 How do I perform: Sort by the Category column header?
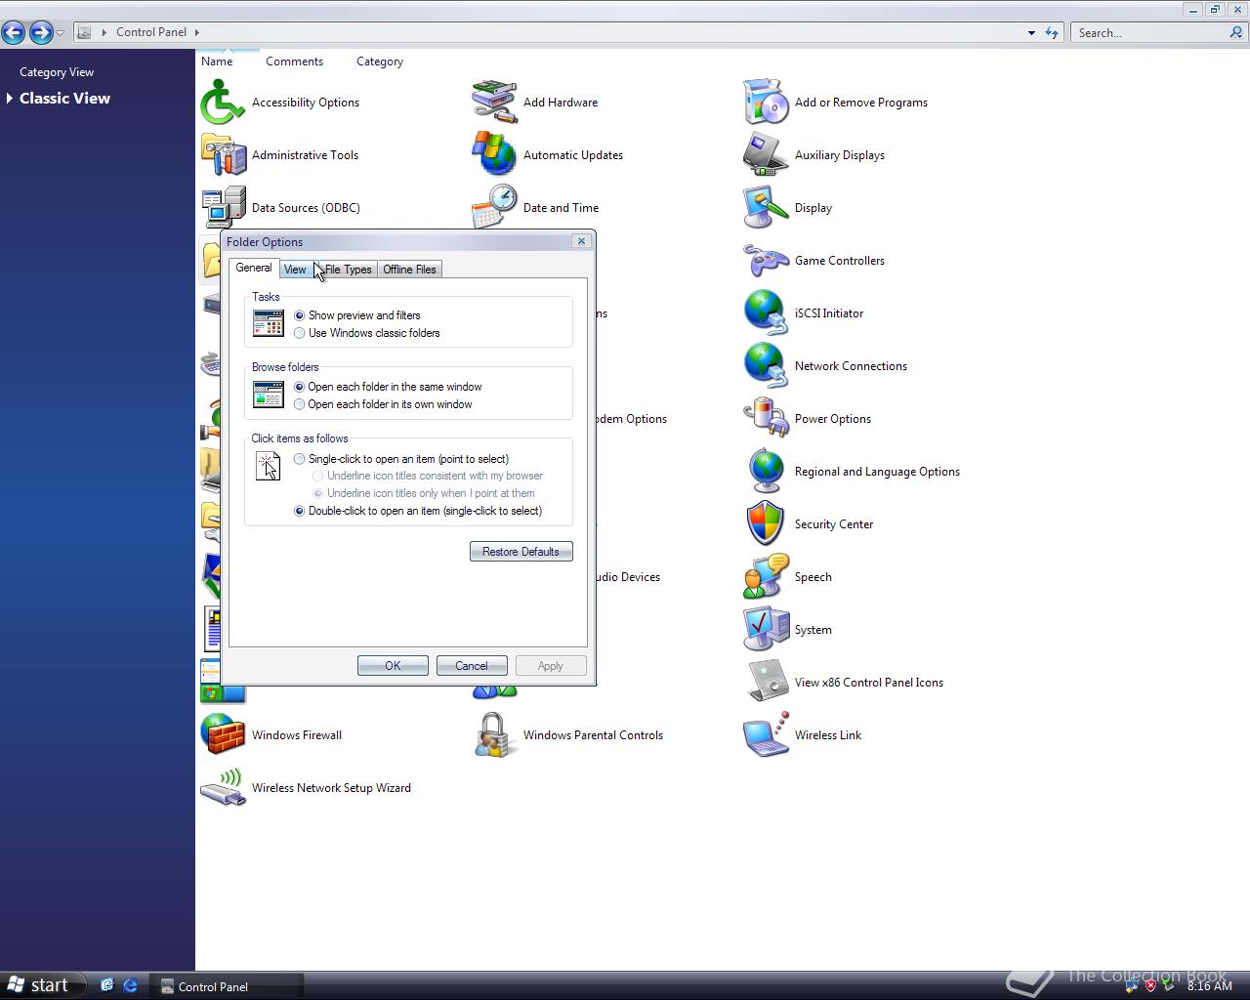pos(380,61)
